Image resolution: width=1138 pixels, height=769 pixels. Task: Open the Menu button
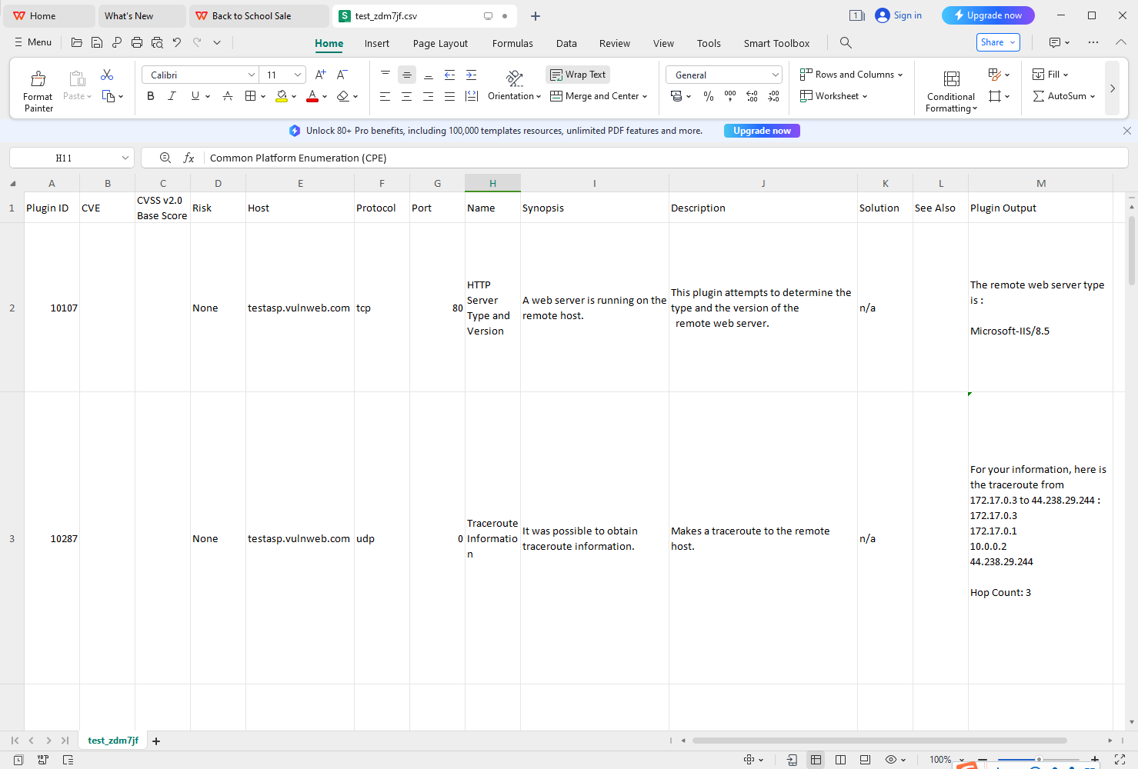point(33,42)
